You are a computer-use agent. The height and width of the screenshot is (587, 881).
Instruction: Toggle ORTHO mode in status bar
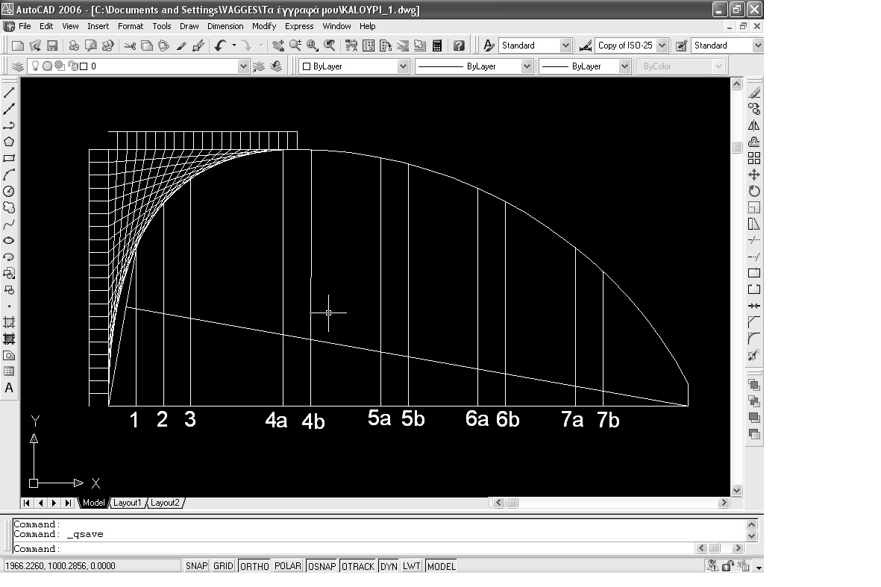pos(254,566)
